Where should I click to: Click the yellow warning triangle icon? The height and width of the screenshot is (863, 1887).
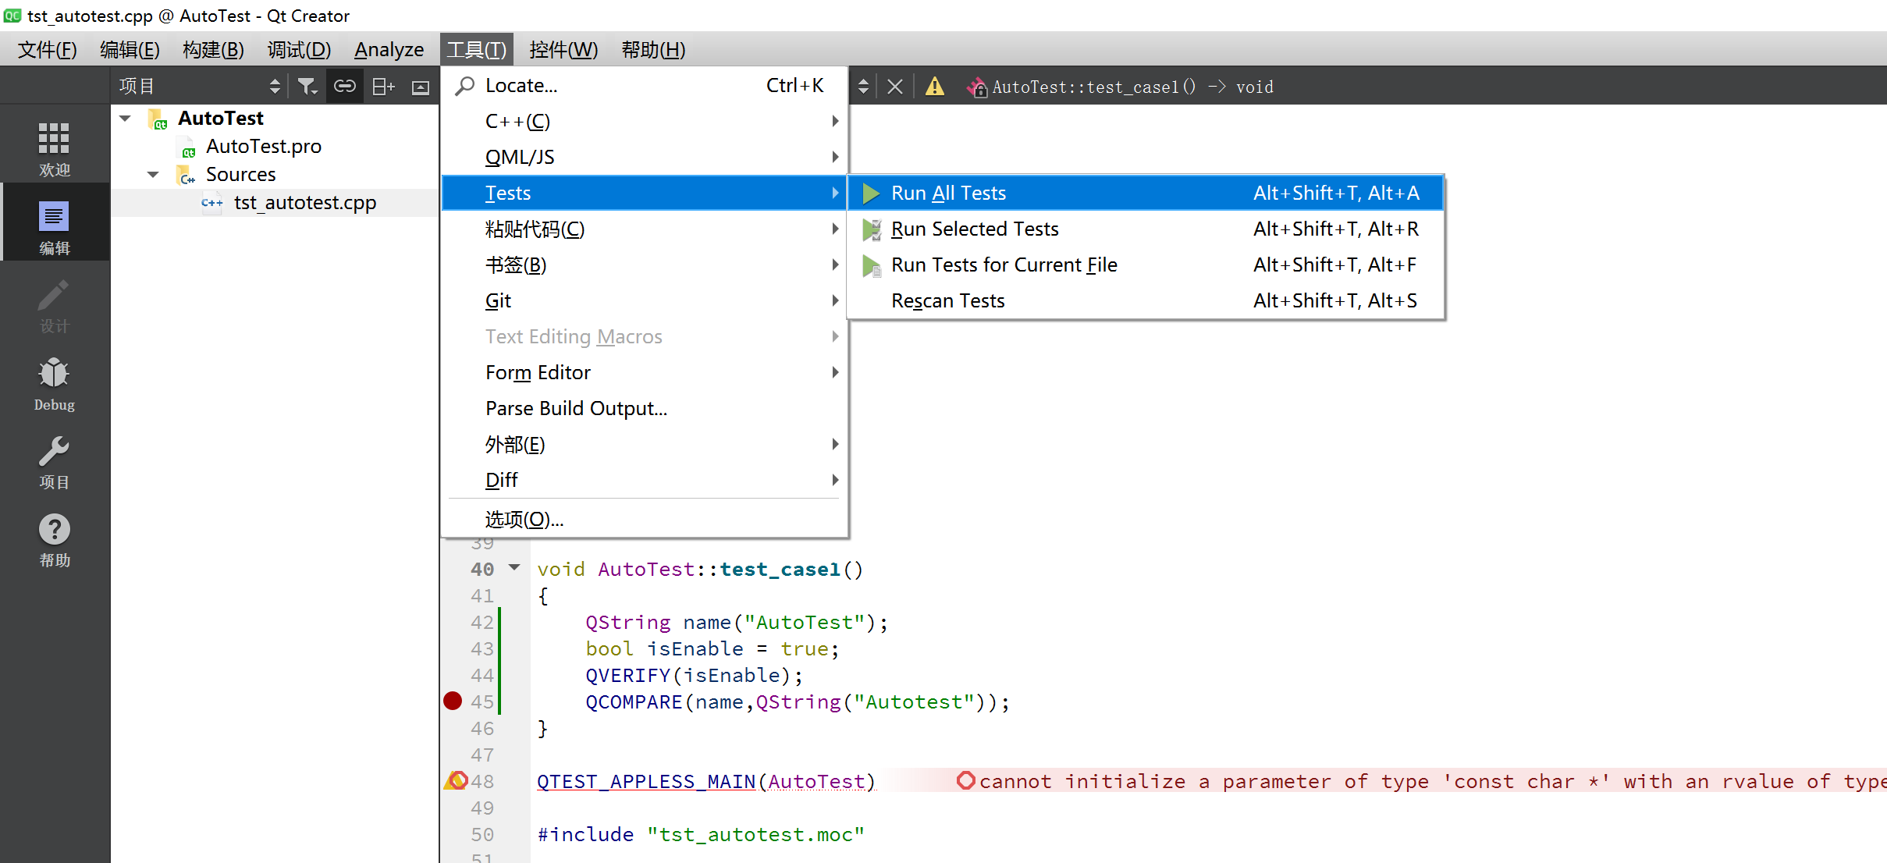coord(934,87)
